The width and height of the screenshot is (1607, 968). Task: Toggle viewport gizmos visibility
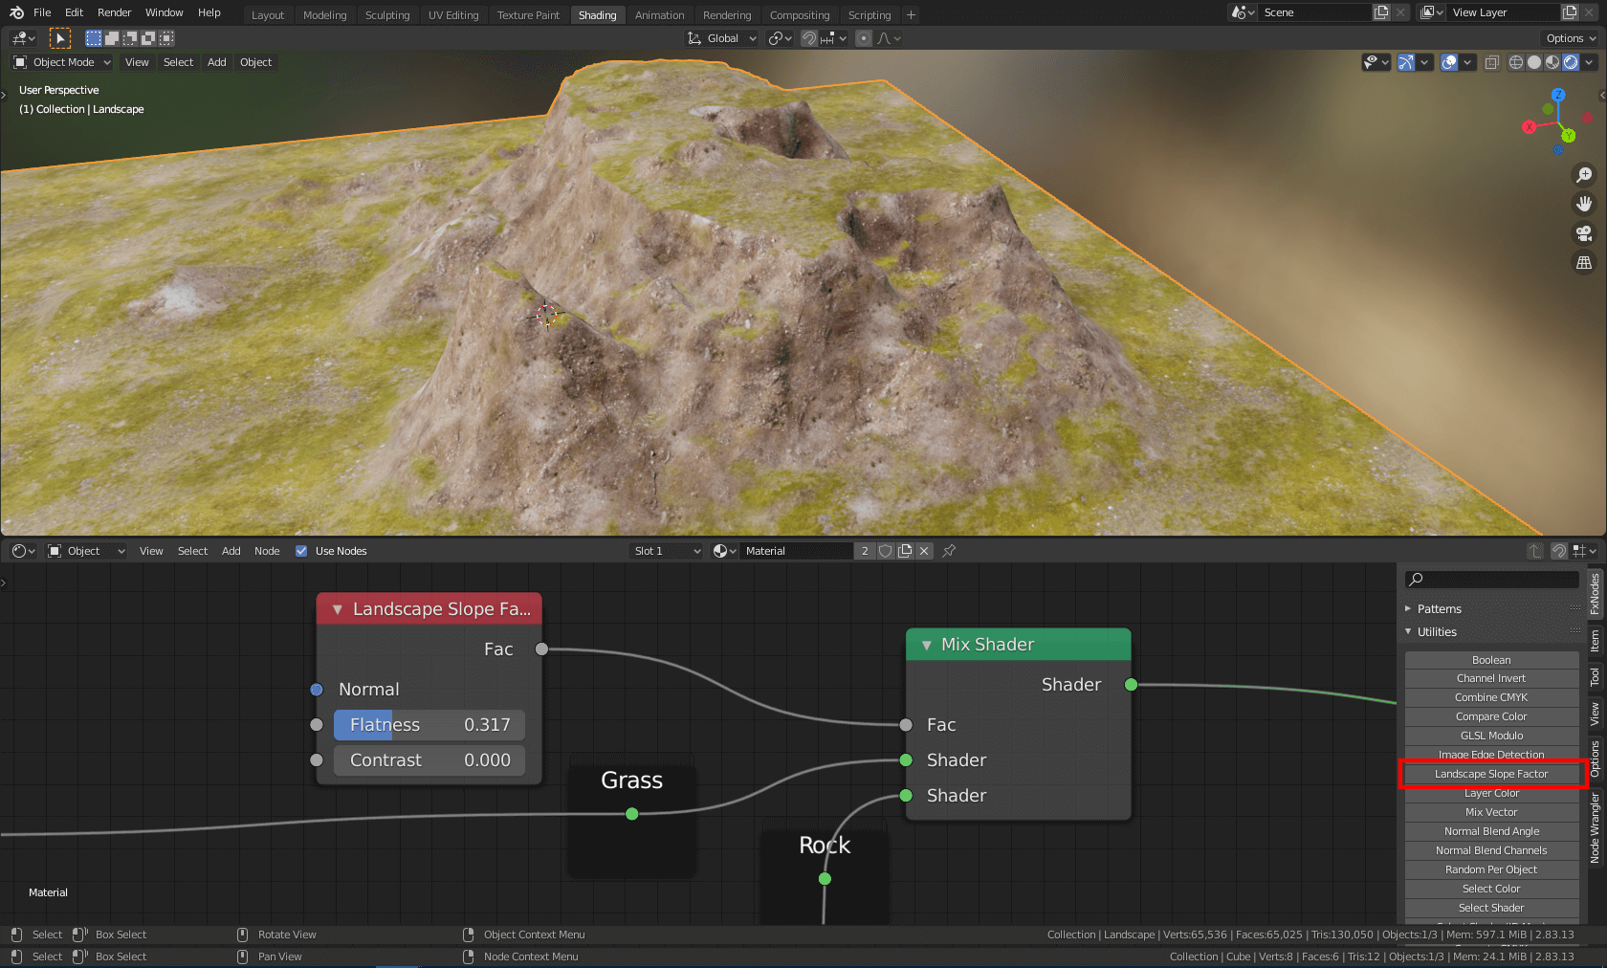click(1406, 62)
